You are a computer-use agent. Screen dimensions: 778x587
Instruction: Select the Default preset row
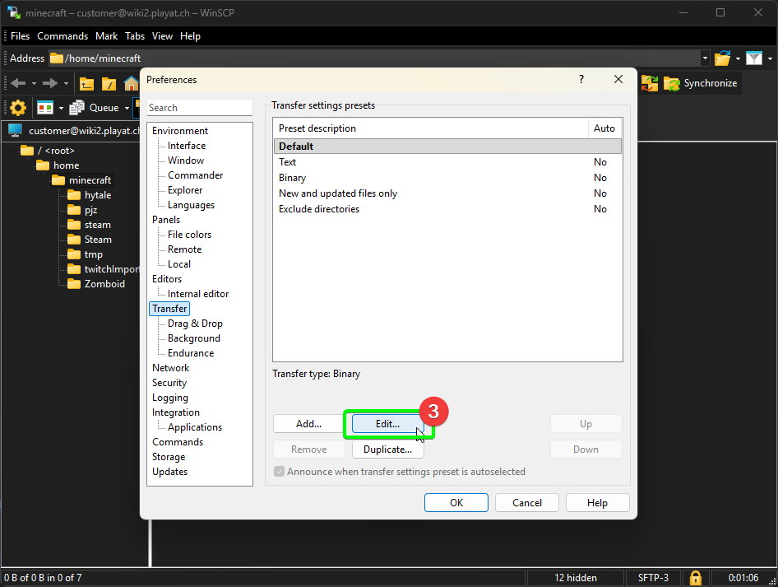tap(447, 146)
